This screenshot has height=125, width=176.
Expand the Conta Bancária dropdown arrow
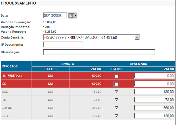137,37
